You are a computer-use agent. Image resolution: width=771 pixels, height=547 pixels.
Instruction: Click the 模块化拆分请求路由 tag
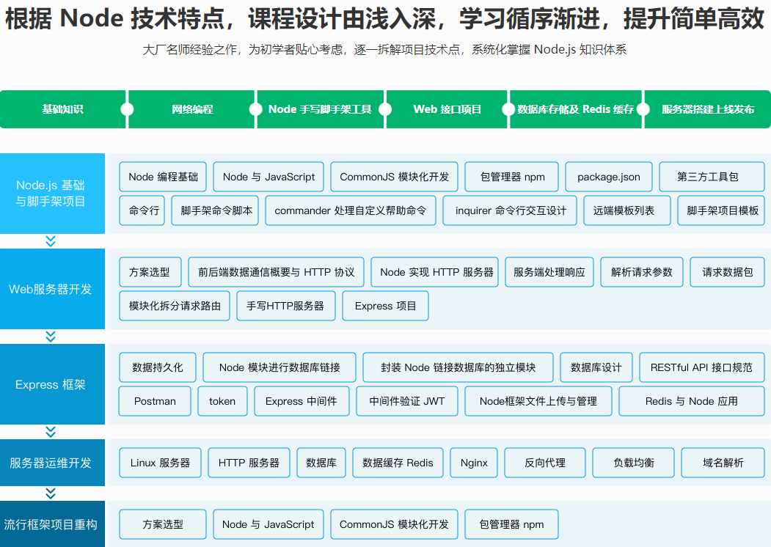[175, 306]
